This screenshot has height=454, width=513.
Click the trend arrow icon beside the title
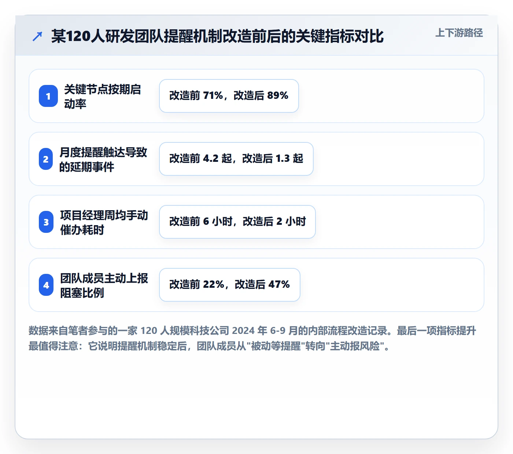[37, 36]
